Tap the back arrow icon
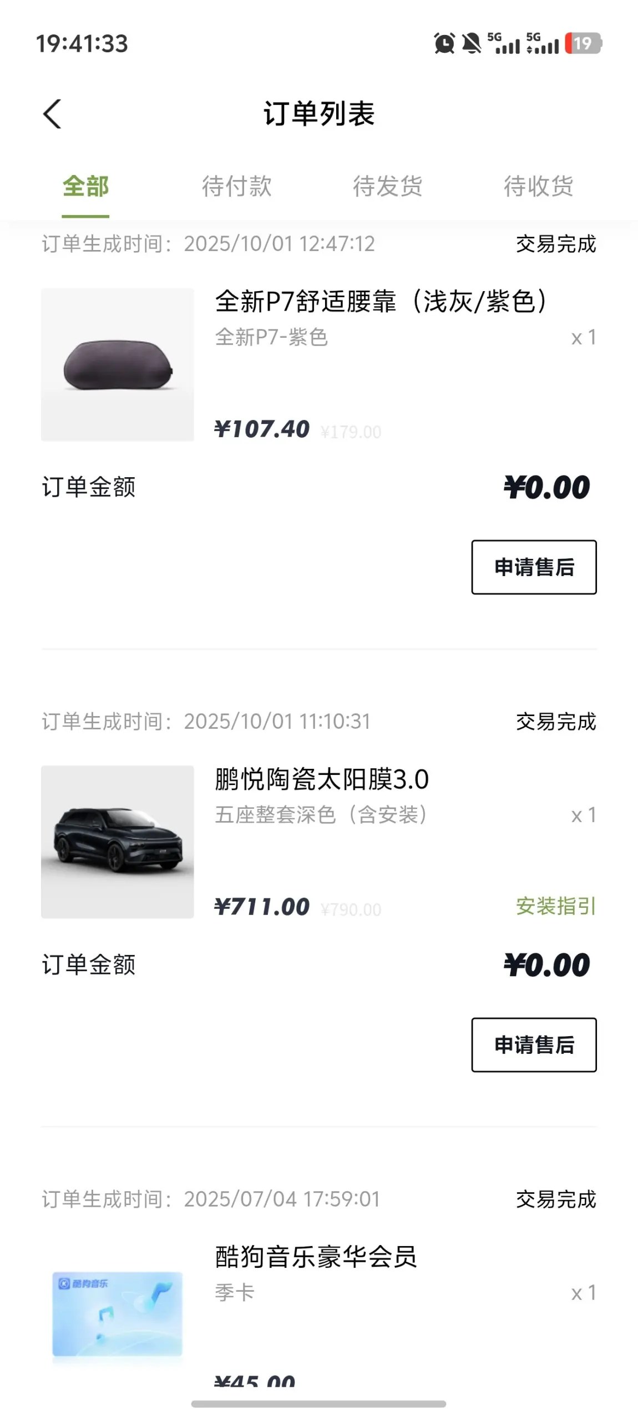The image size is (638, 1420). point(52,114)
